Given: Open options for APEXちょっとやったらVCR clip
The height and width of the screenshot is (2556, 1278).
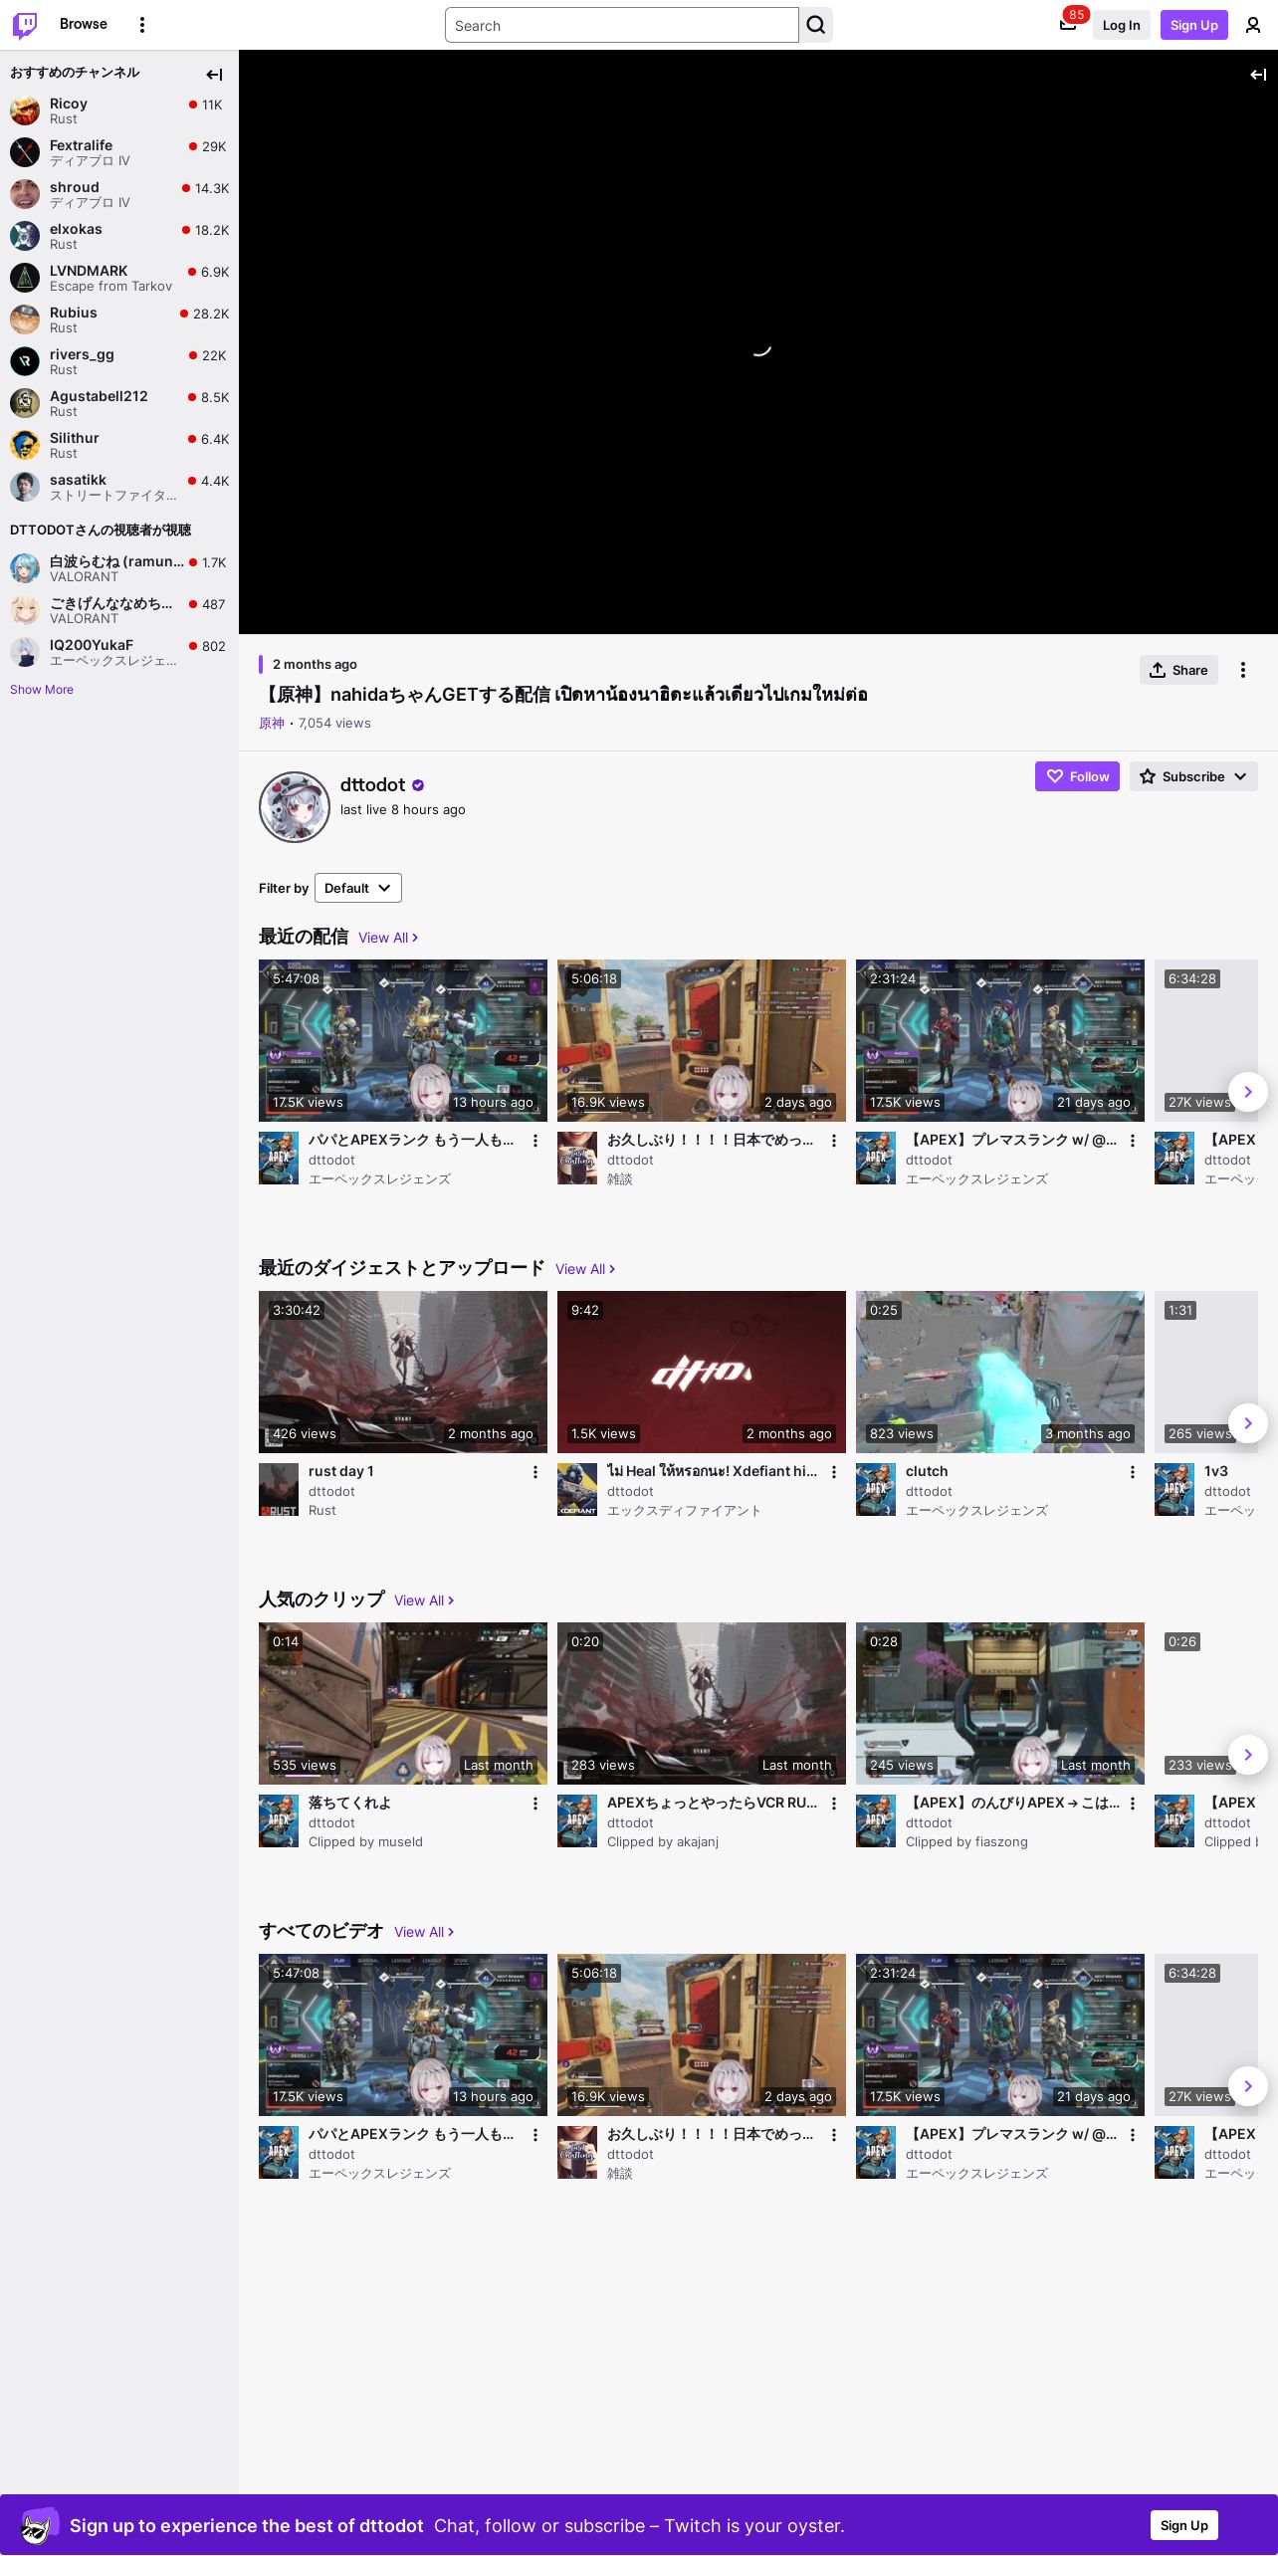Looking at the screenshot, I should pyautogui.click(x=834, y=1804).
